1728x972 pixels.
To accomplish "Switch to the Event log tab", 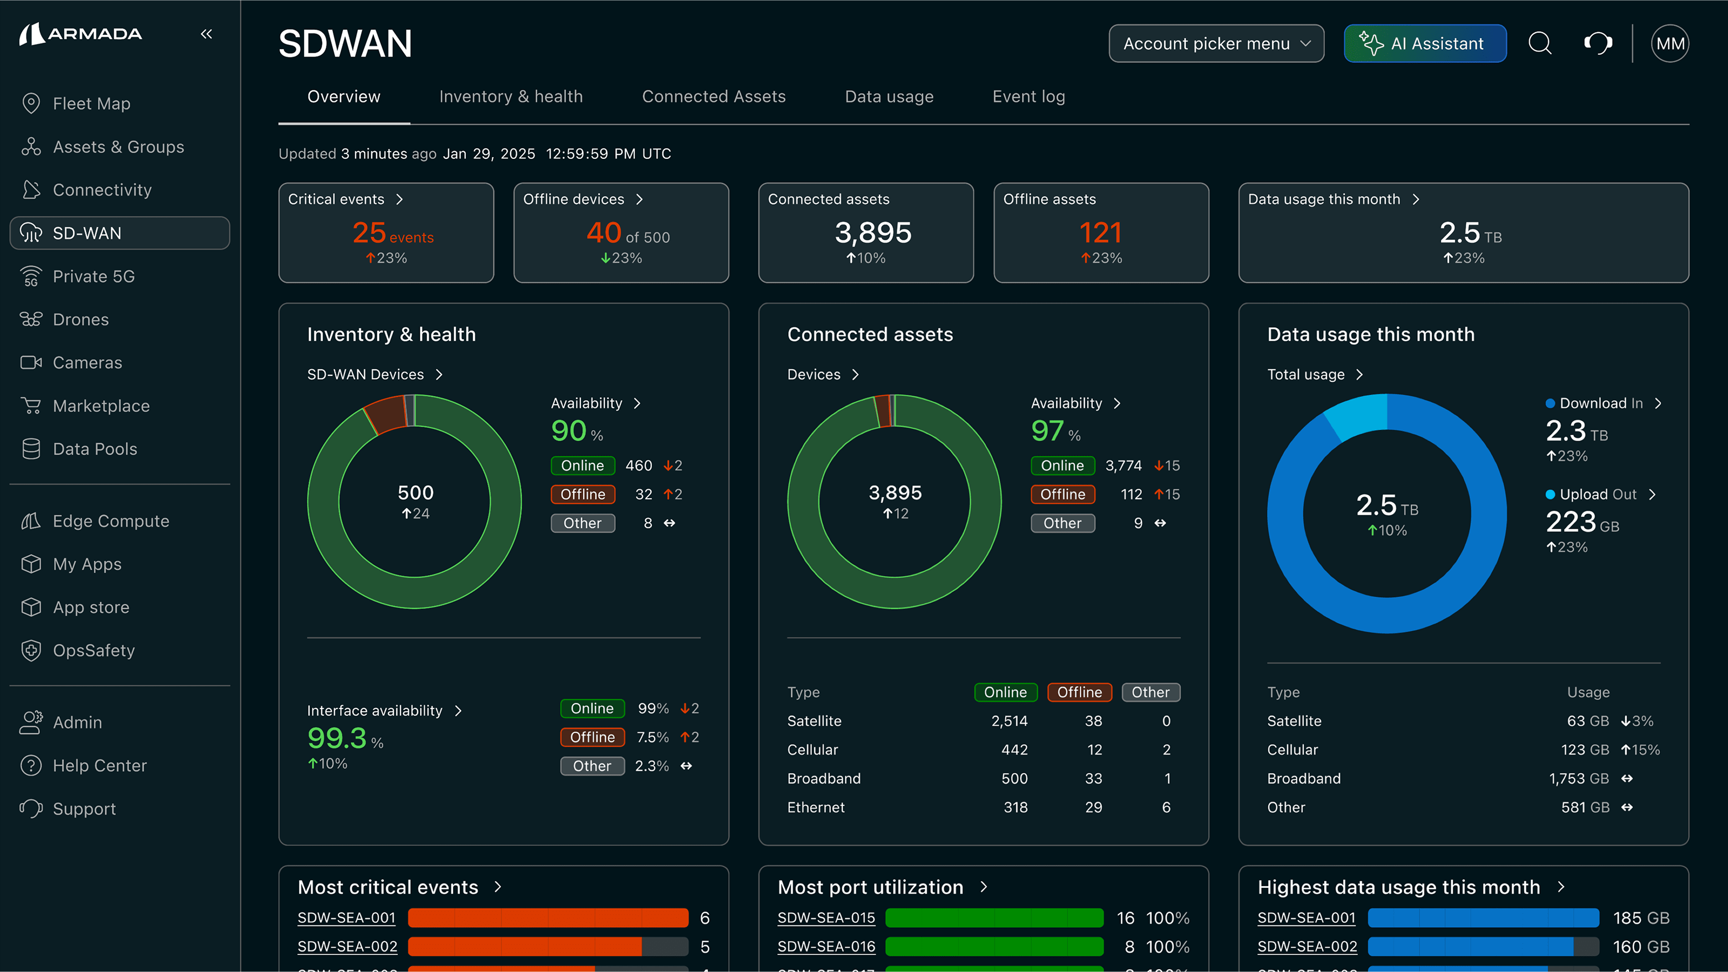I will pos(1028,96).
